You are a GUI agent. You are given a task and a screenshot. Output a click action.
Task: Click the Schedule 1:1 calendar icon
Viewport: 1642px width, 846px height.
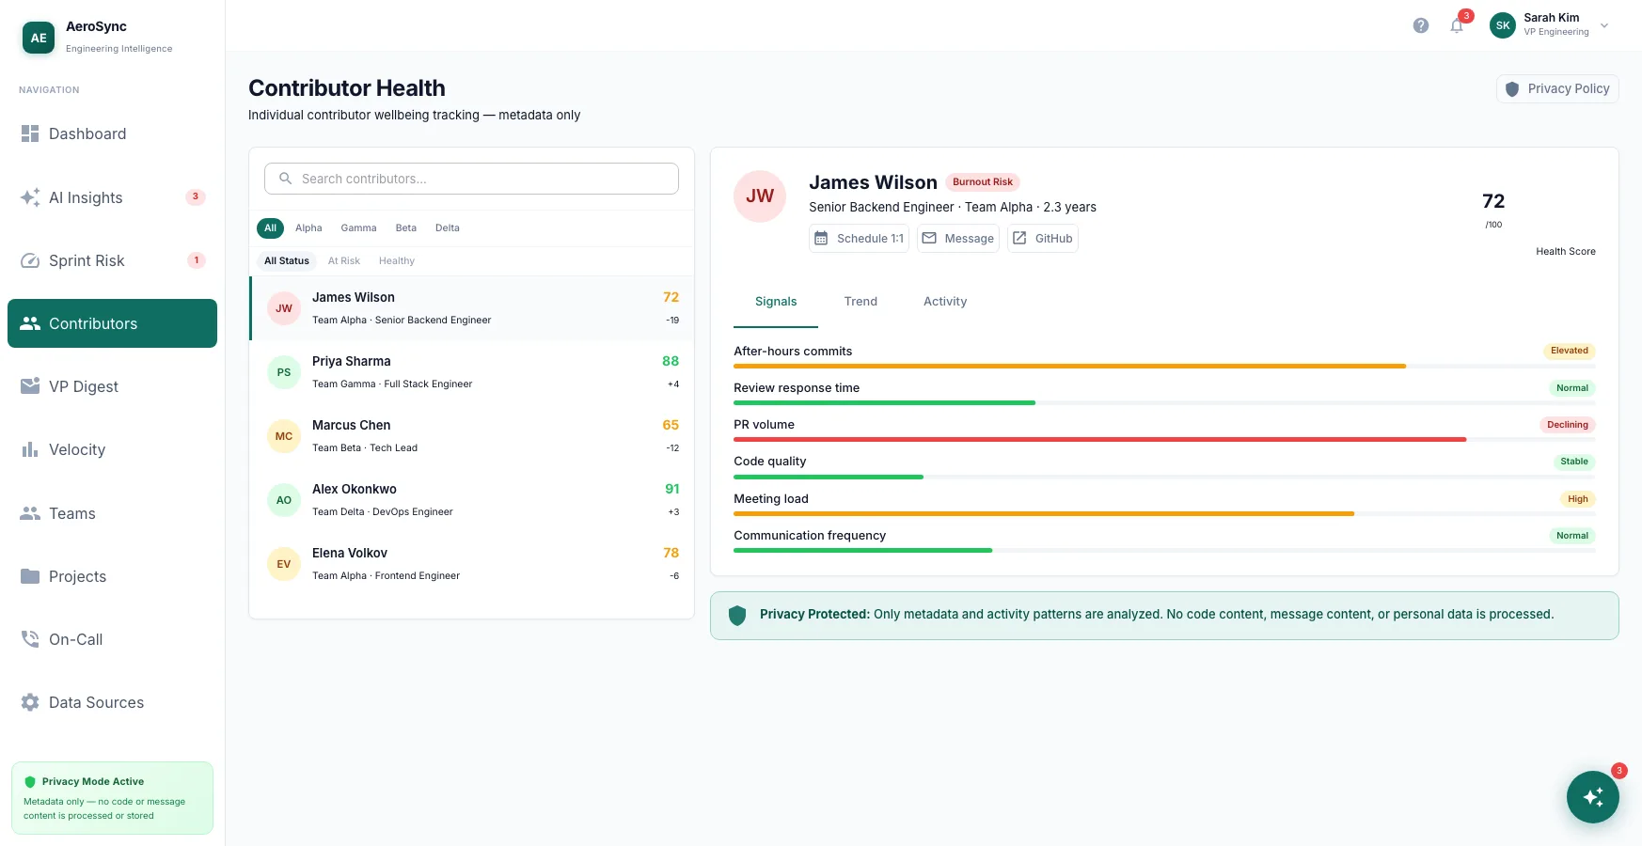(821, 239)
